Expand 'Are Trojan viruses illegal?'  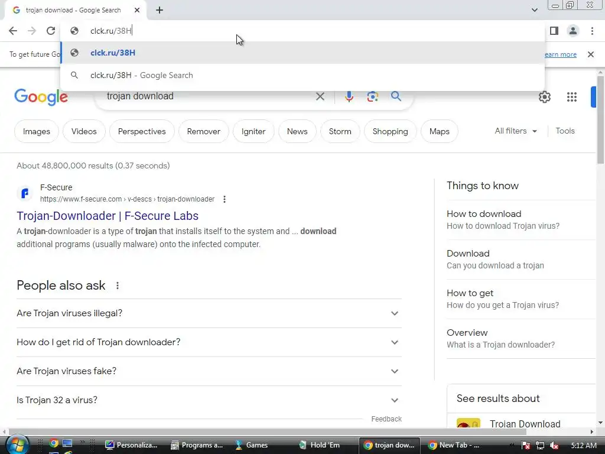[209, 313]
